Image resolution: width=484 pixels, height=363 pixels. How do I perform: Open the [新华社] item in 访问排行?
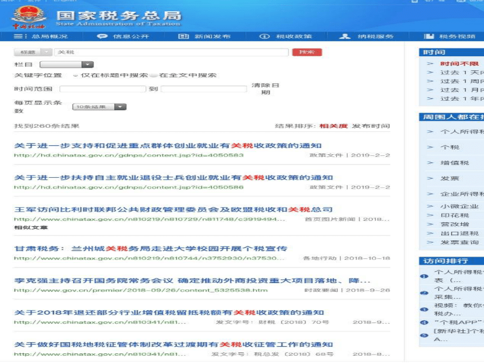pyautogui.click(x=459, y=335)
